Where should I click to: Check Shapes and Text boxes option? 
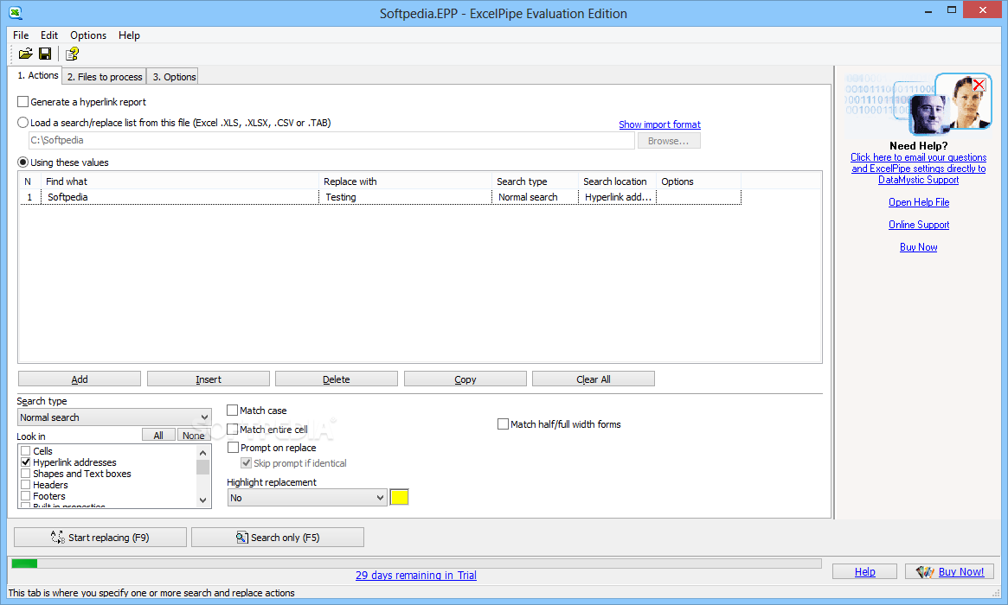point(26,474)
